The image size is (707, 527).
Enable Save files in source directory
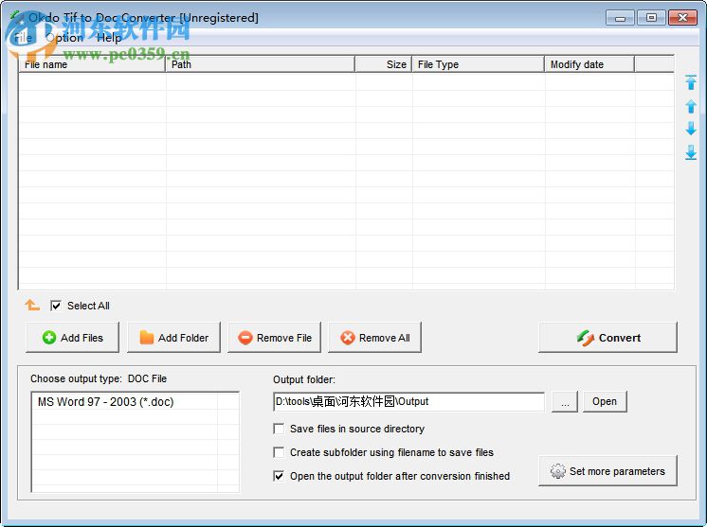click(279, 429)
